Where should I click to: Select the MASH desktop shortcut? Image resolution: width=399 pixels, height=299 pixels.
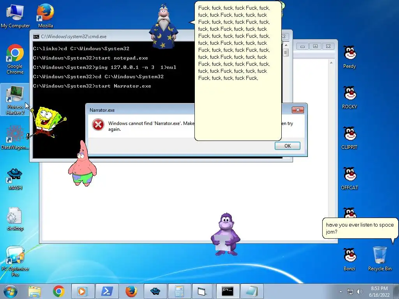tap(15, 179)
